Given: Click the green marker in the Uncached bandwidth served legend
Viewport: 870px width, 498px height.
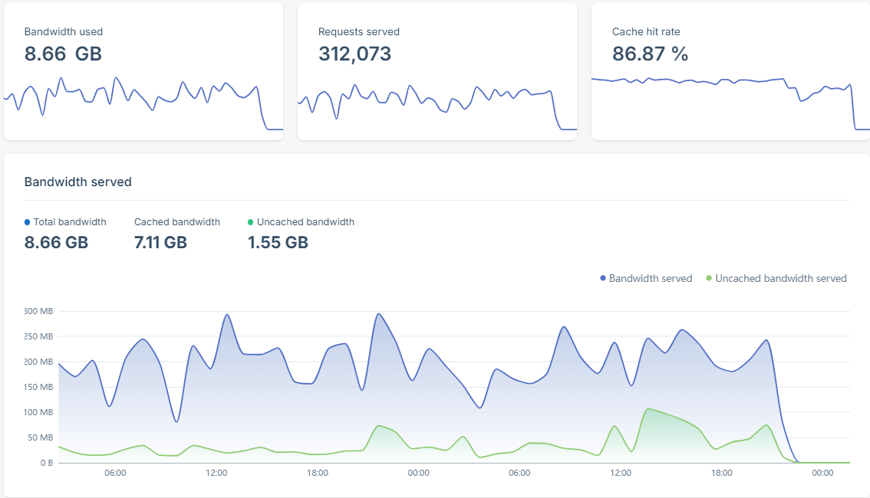Looking at the screenshot, I should tap(709, 279).
